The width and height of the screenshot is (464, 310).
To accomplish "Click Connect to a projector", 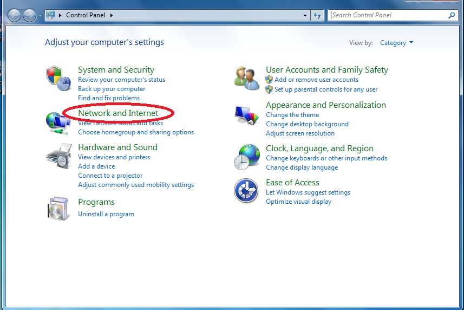I will click(x=110, y=176).
